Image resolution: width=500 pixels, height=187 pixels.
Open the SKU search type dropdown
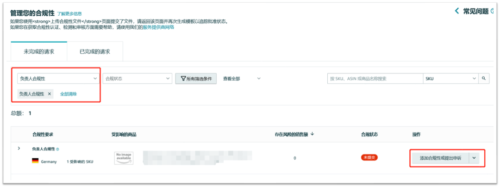pos(450,79)
